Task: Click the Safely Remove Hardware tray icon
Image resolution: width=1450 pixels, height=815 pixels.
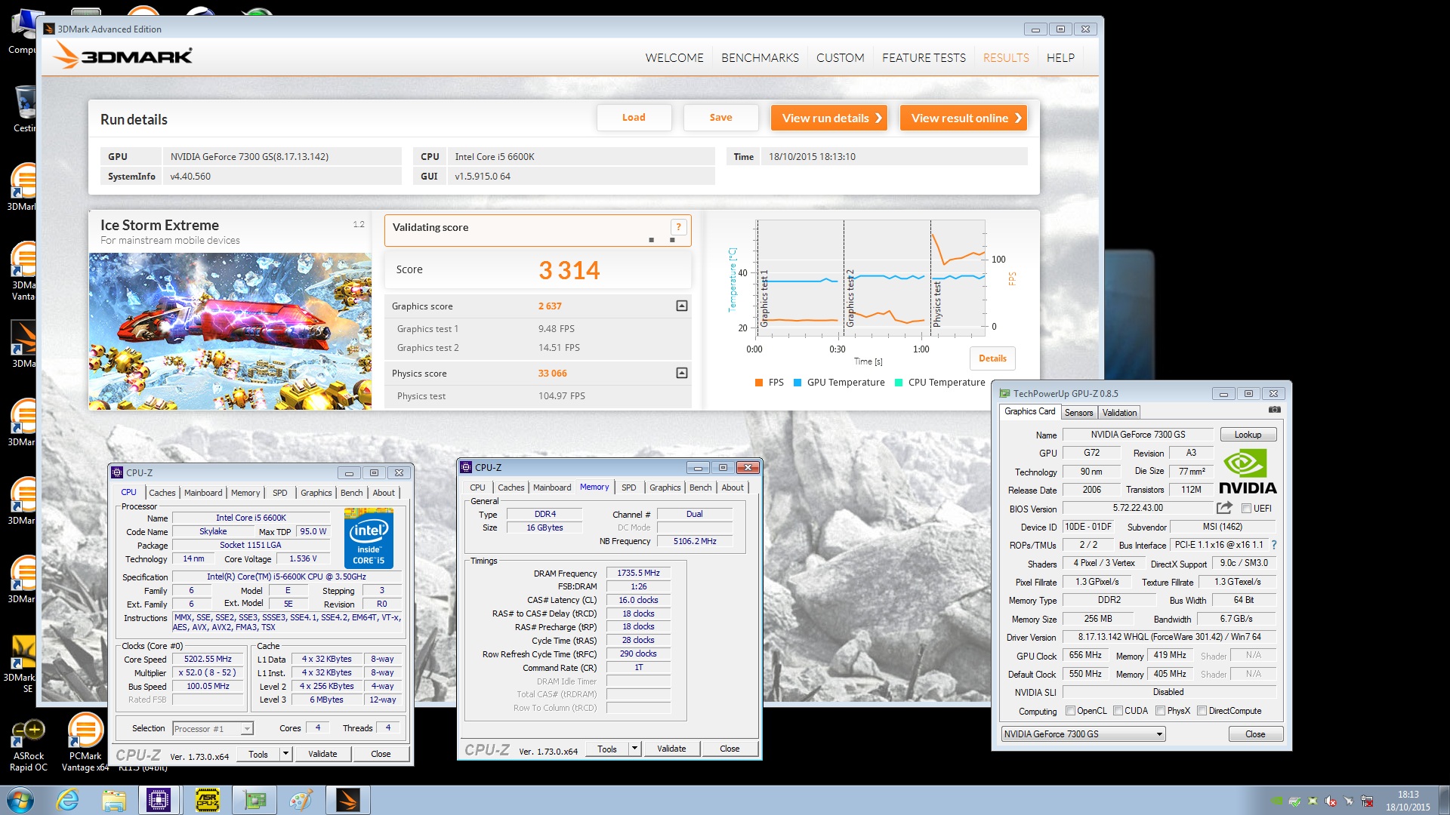Action: [1294, 801]
